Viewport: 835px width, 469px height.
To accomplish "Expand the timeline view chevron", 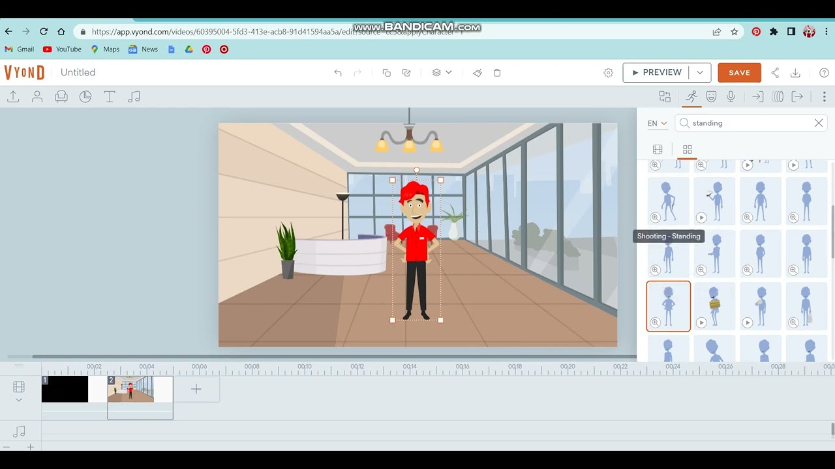I will click(x=19, y=400).
